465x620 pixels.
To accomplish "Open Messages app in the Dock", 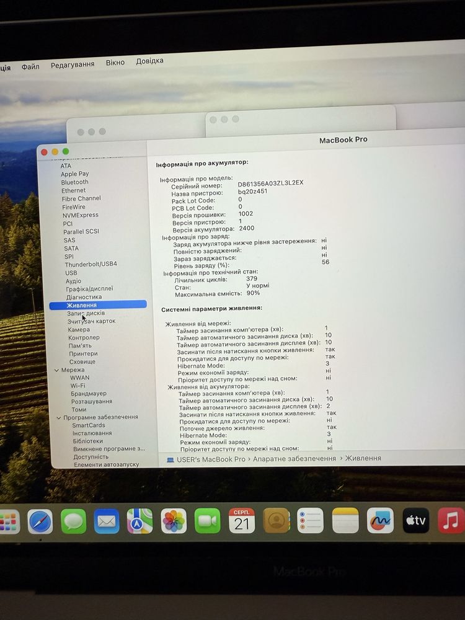I will point(74,521).
